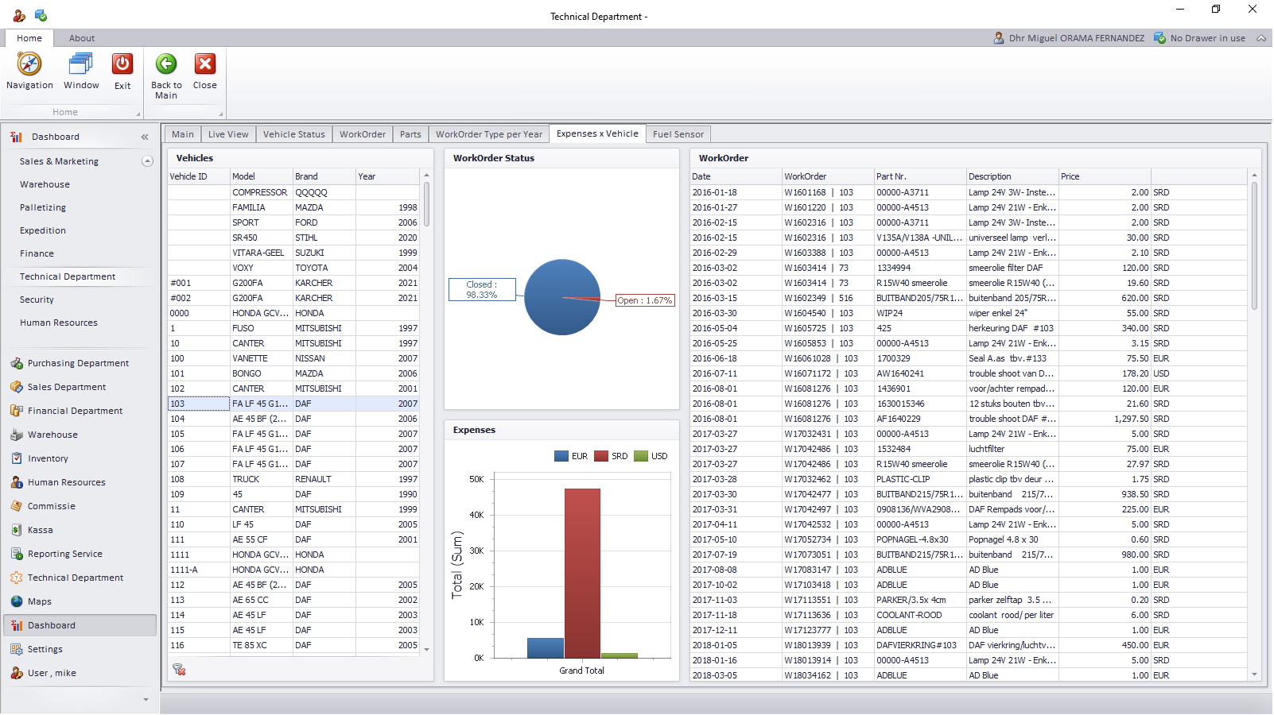The height and width of the screenshot is (715, 1274).
Task: Select vehicle row 104 in grid
Action: tap(199, 419)
